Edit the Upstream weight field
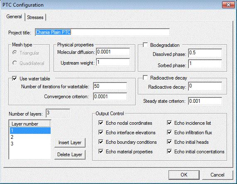 (113, 62)
